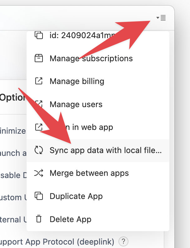Copy the app id 2409024a1m

(98, 36)
